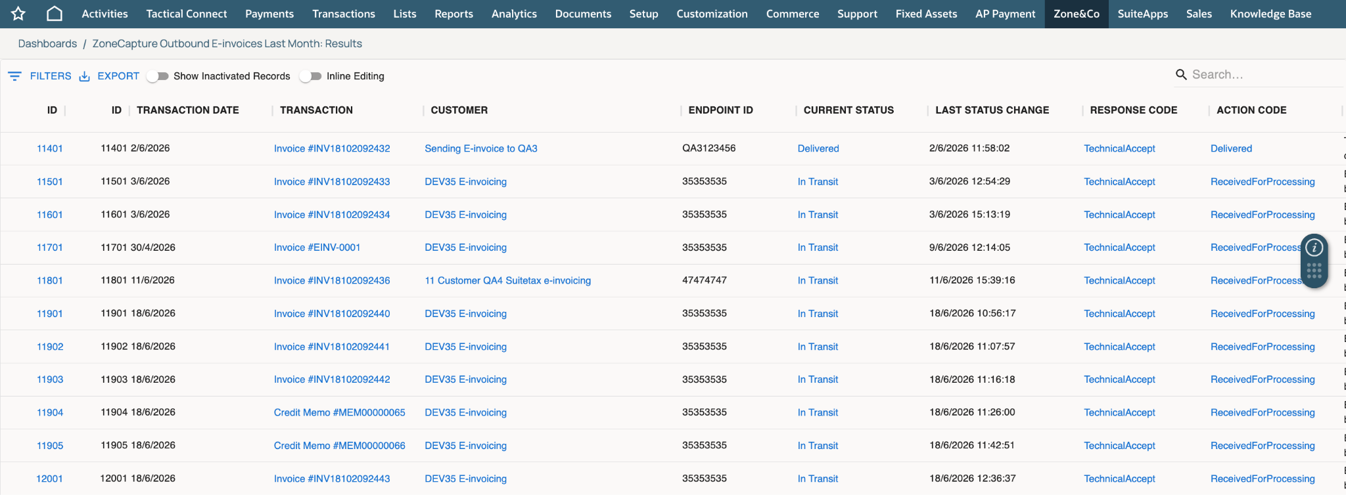Open the Fixed Assets menu
Viewport: 1346px width, 495px height.
(x=926, y=14)
